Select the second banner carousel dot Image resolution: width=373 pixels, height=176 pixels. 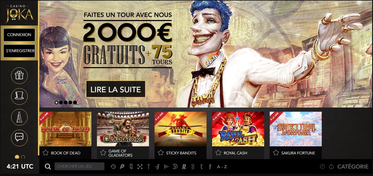(61, 102)
